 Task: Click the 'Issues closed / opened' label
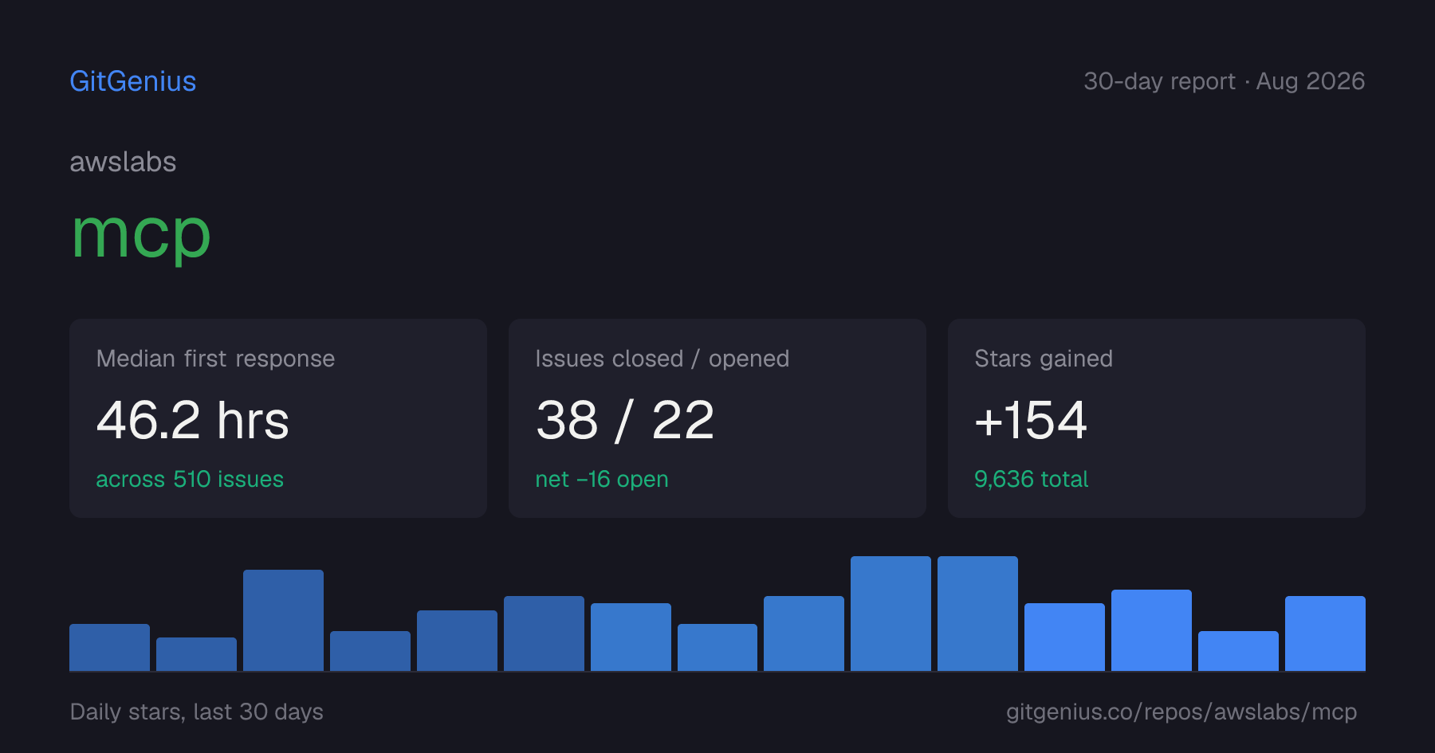click(x=662, y=359)
